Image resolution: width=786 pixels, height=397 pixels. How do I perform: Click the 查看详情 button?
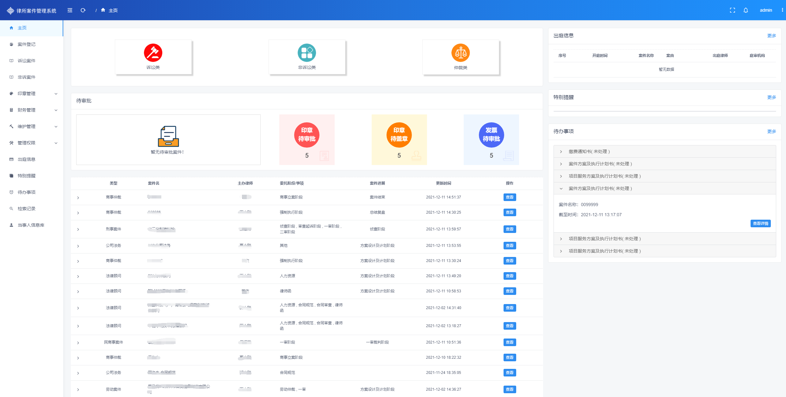coord(760,223)
